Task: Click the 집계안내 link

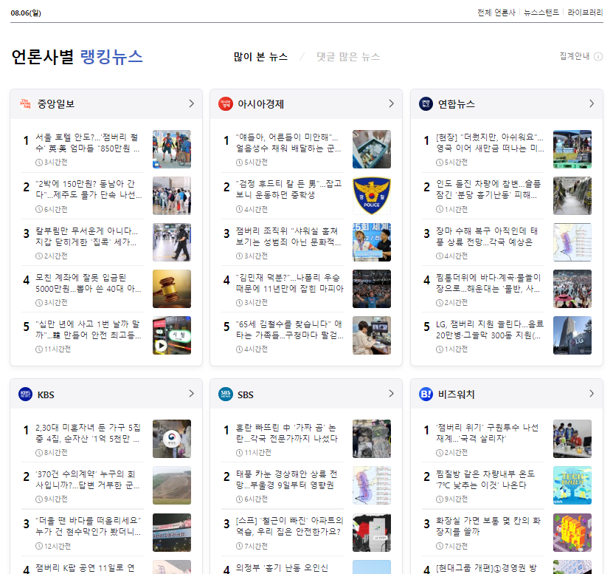Action: tap(575, 56)
